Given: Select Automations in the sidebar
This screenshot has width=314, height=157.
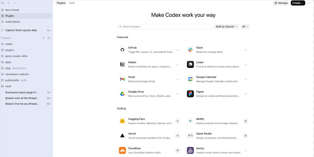Looking at the screenshot, I should 13,22.
